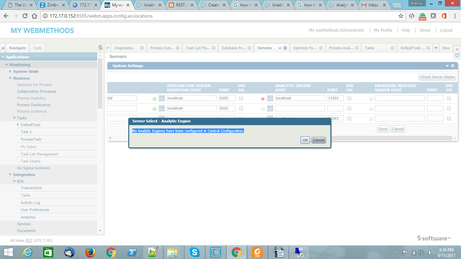Collapse the Business tree node

(x=10, y=78)
